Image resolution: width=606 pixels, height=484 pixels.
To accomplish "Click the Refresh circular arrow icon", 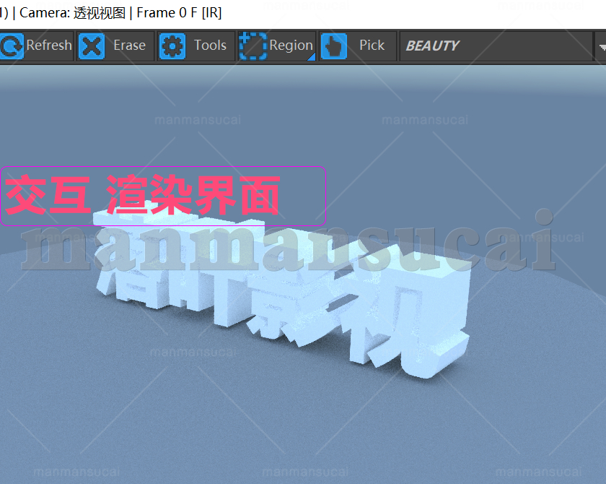I will [x=12, y=46].
